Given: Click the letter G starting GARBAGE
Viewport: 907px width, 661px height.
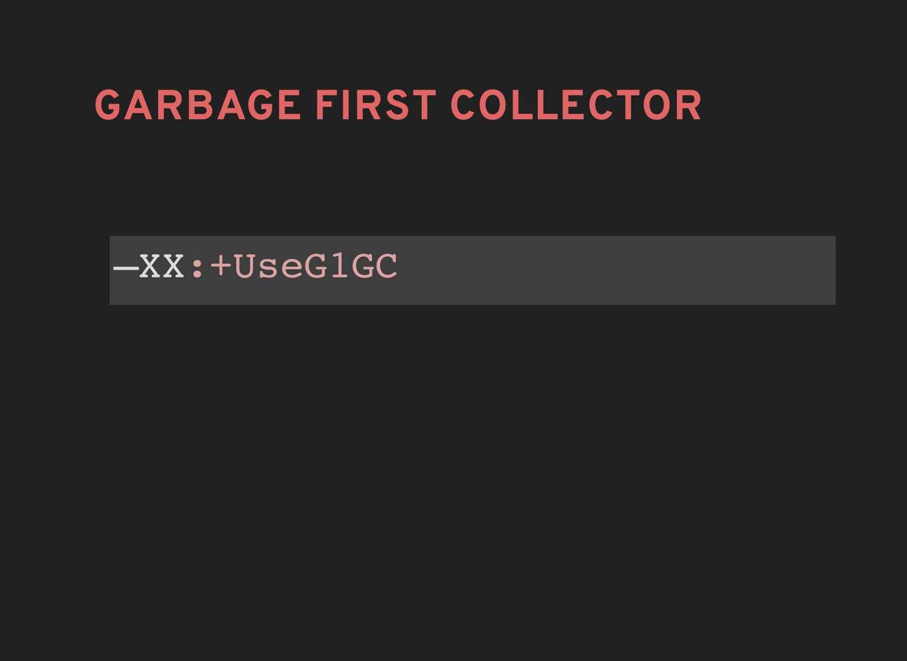Looking at the screenshot, I should (108, 106).
